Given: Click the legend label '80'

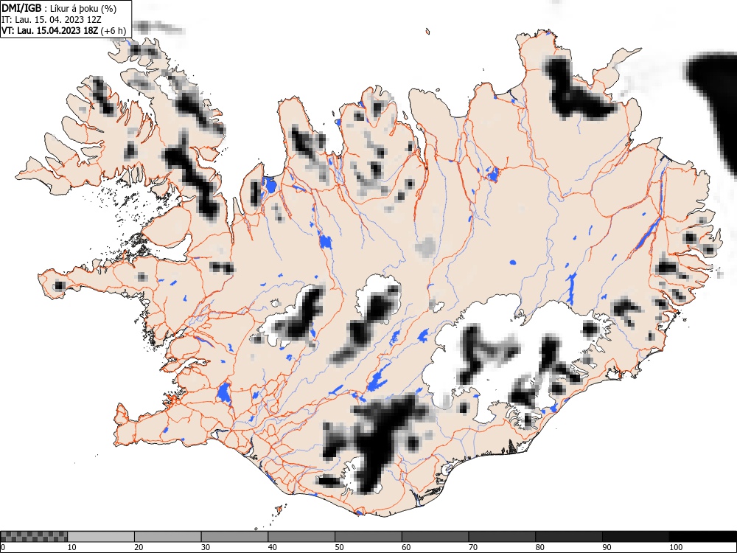Looking at the screenshot, I should coord(539,547).
